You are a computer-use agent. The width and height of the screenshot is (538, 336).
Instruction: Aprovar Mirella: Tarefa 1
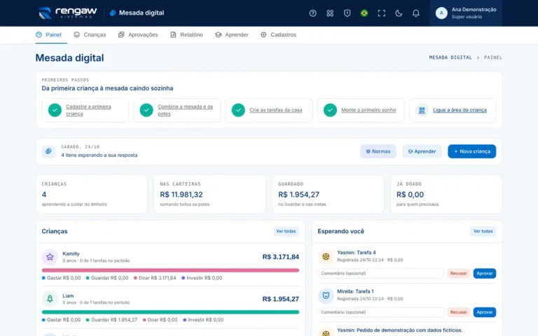pyautogui.click(x=485, y=312)
